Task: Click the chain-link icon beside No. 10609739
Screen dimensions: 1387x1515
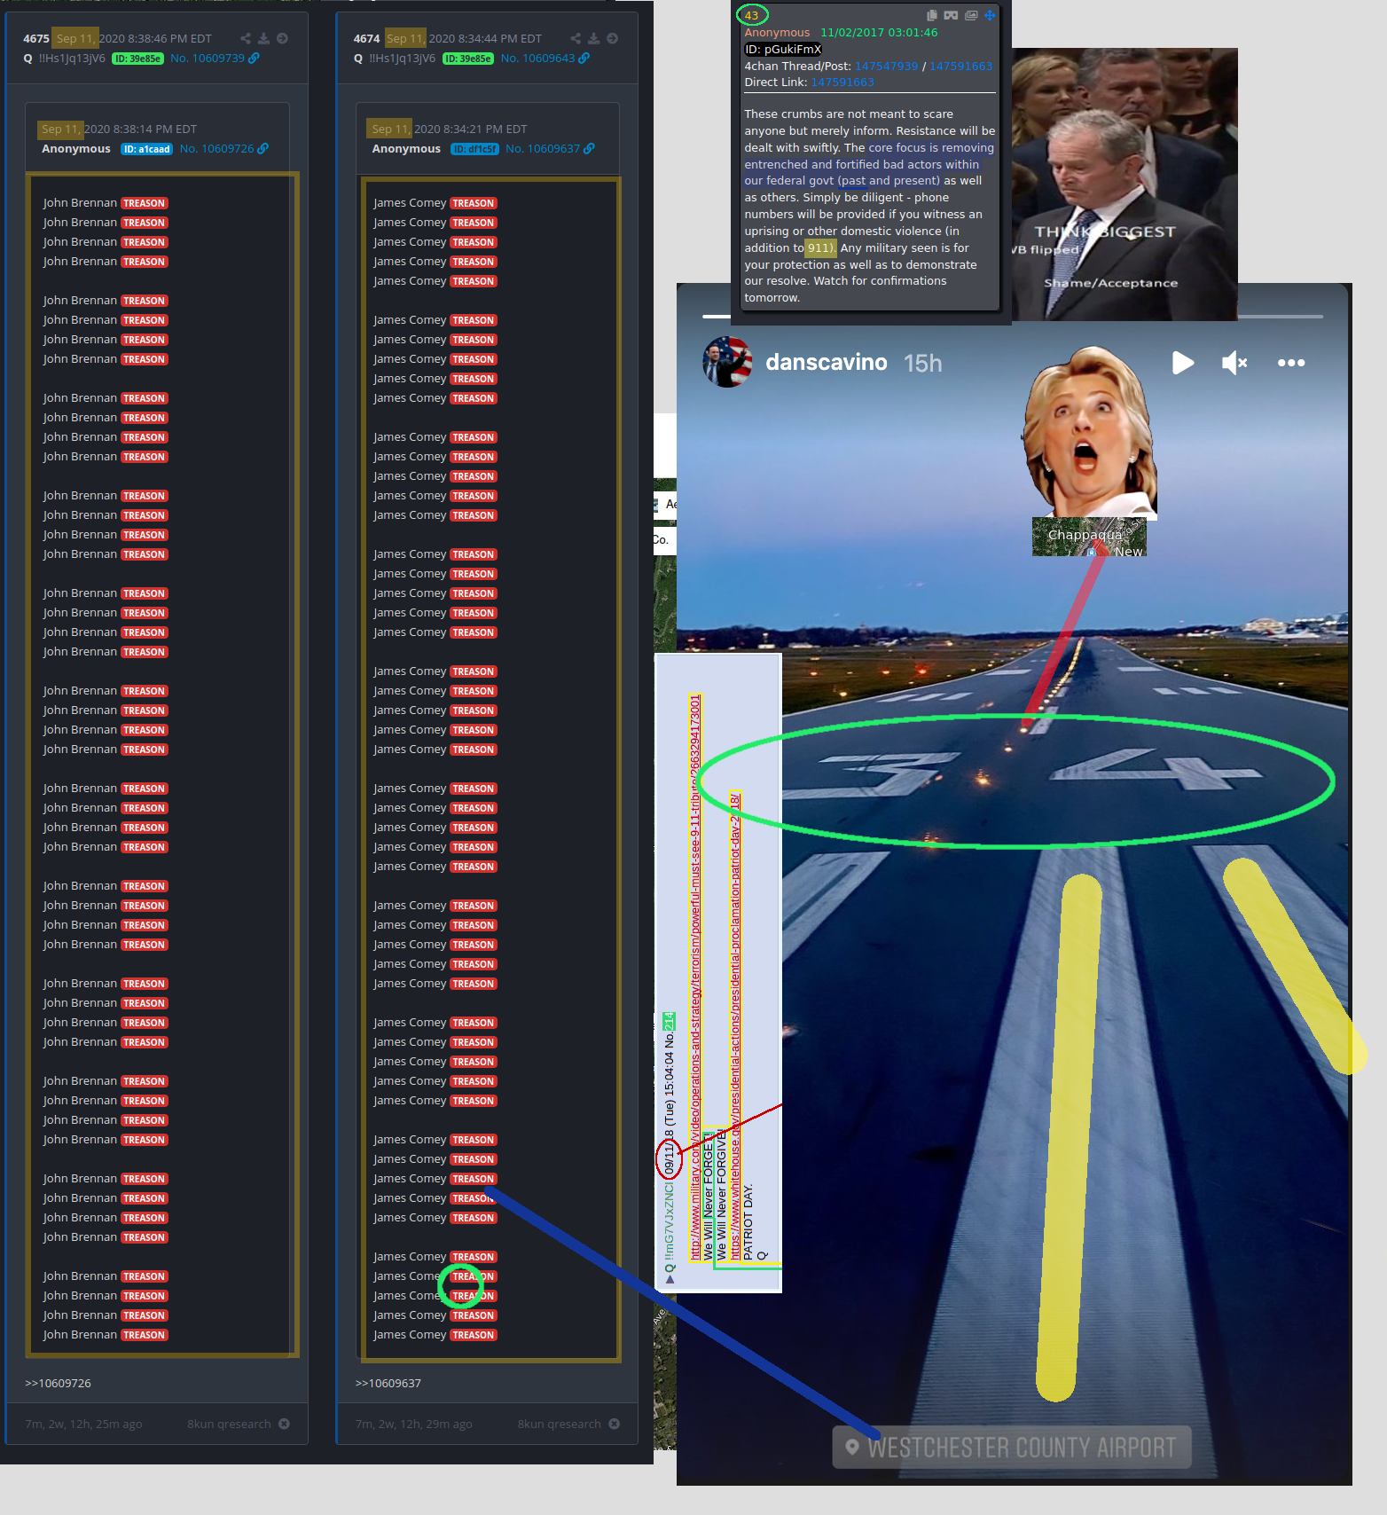Action: tap(254, 59)
